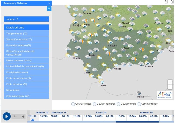Click the download document icon
This screenshot has height=123, width=175.
point(172,2)
